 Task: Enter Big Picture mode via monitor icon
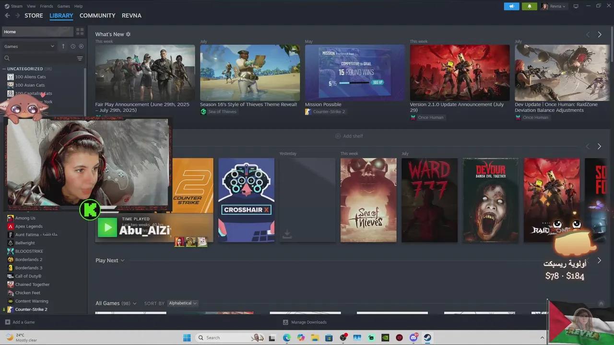(x=576, y=6)
